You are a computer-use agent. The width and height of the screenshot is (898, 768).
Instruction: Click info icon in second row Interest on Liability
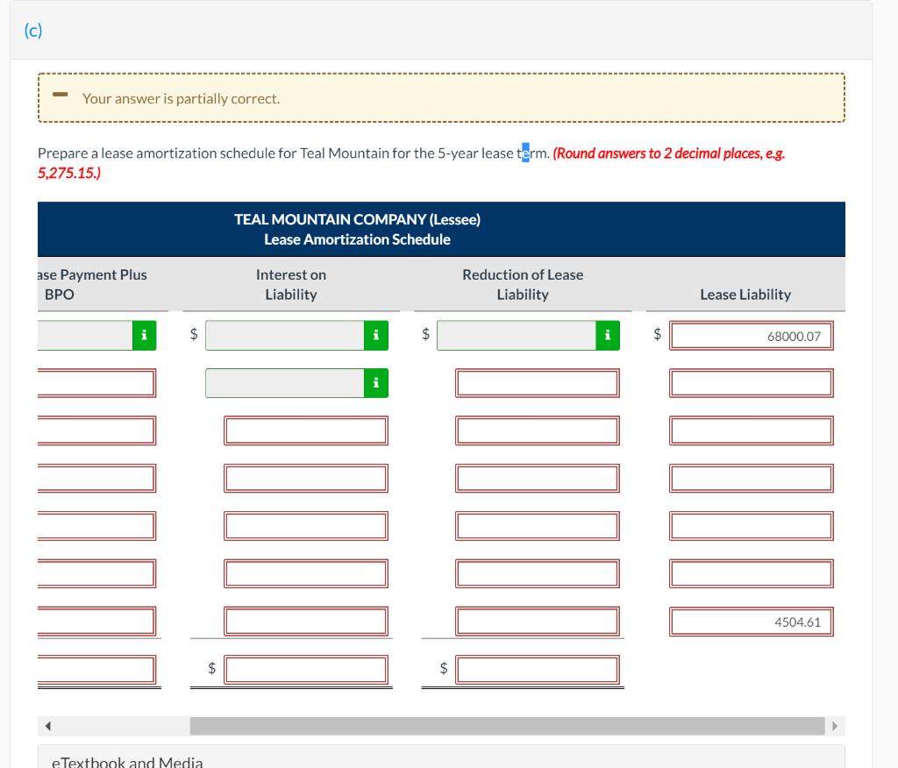coord(375,382)
